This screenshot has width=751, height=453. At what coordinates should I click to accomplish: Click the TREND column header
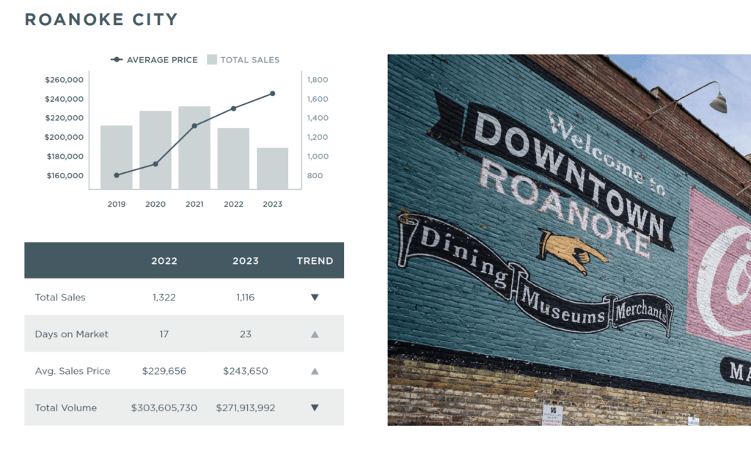[x=315, y=261]
